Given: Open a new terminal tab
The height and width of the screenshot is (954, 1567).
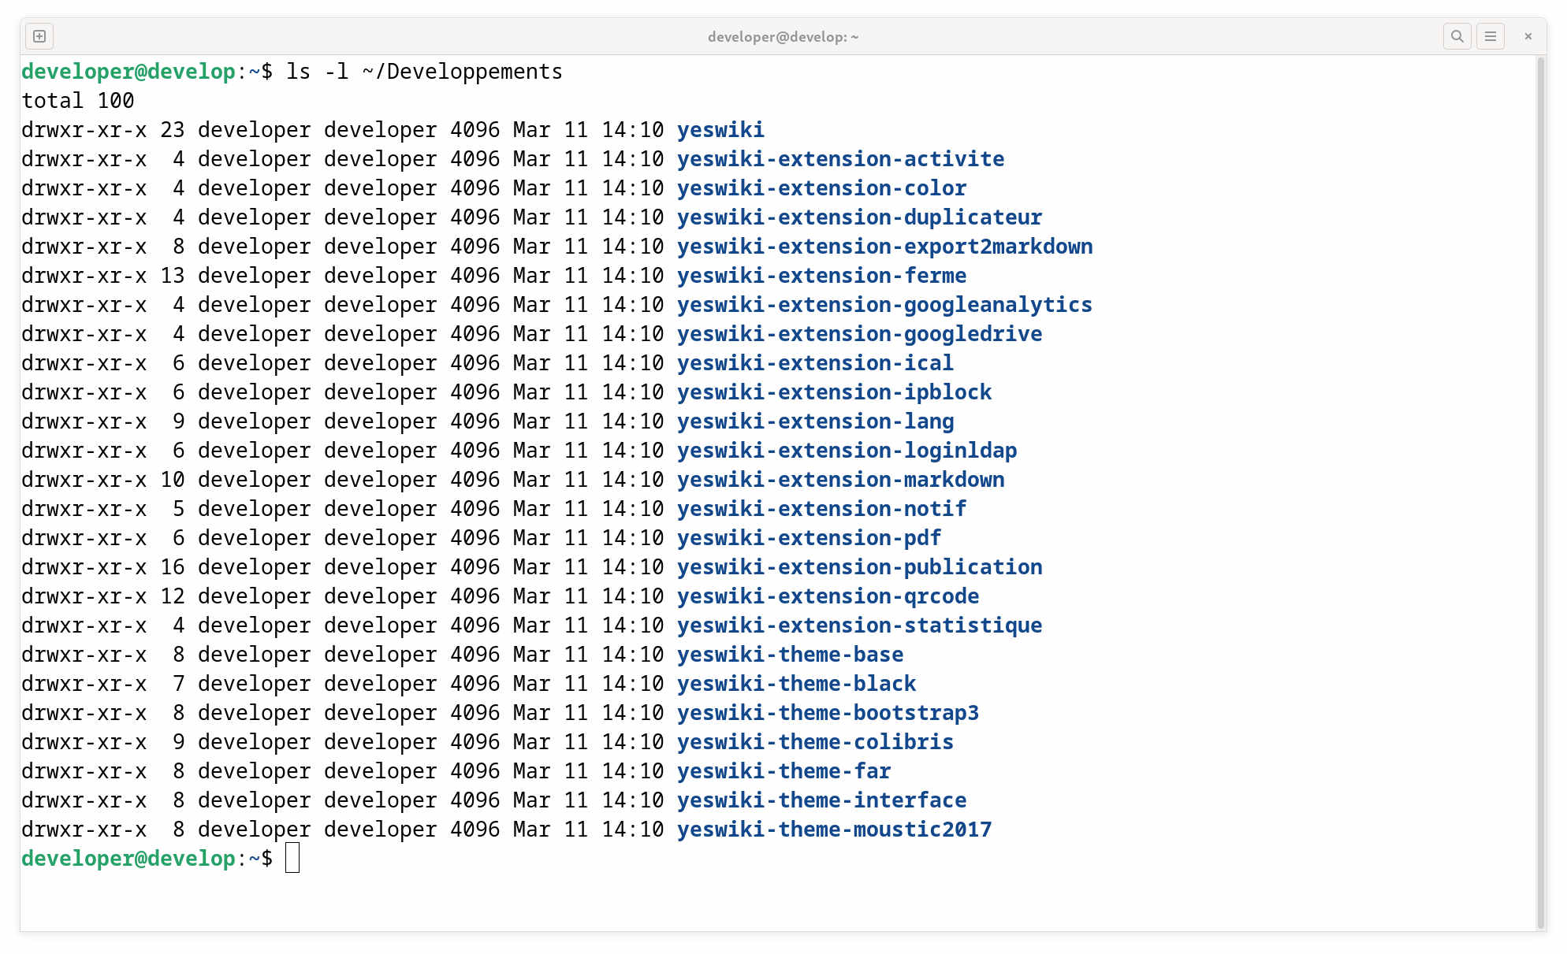Looking at the screenshot, I should pyautogui.click(x=39, y=36).
